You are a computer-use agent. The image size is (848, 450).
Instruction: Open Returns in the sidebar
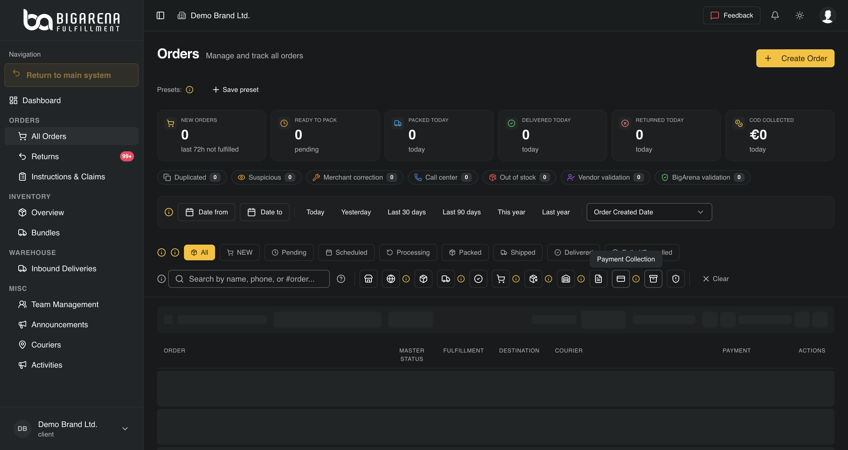point(72,157)
